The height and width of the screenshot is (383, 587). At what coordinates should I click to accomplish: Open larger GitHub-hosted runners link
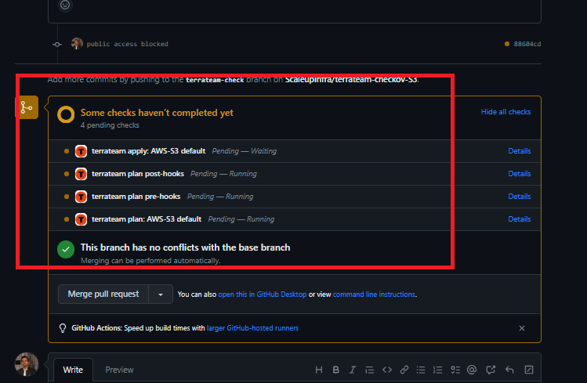tap(252, 328)
